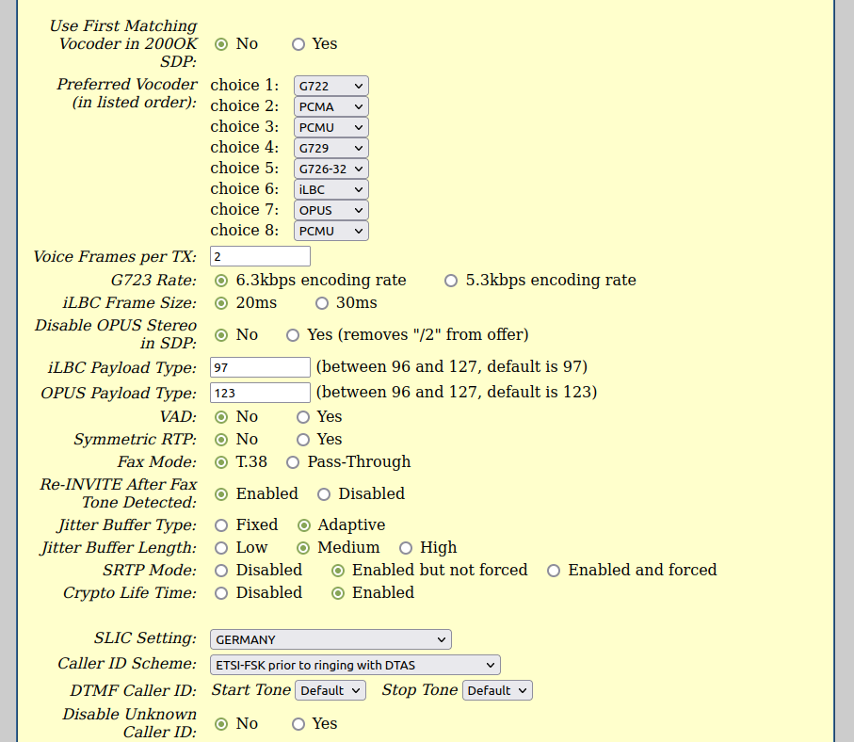Choose 30ms iLBC frame size
The image size is (854, 742).
tap(322, 303)
